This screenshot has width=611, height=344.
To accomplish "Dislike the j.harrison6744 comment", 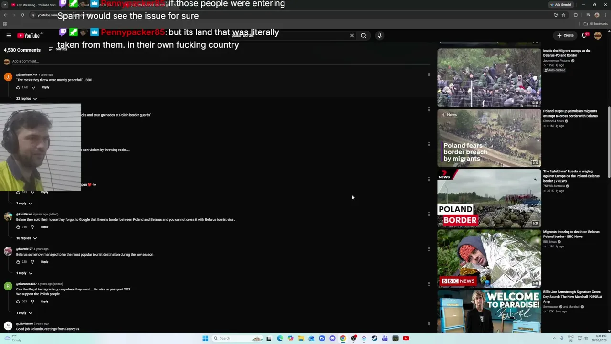I will point(33,87).
